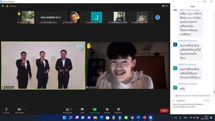Select Ratchadapron / DSA thumbnail

[119, 17]
